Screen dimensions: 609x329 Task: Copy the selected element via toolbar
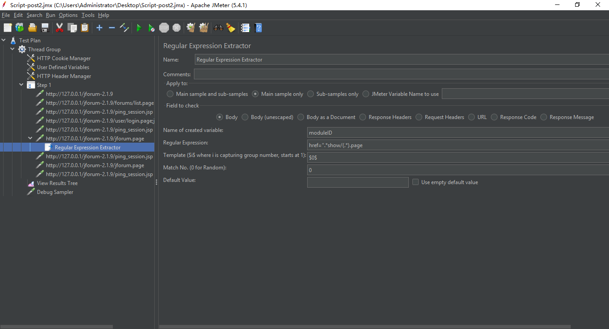(72, 28)
